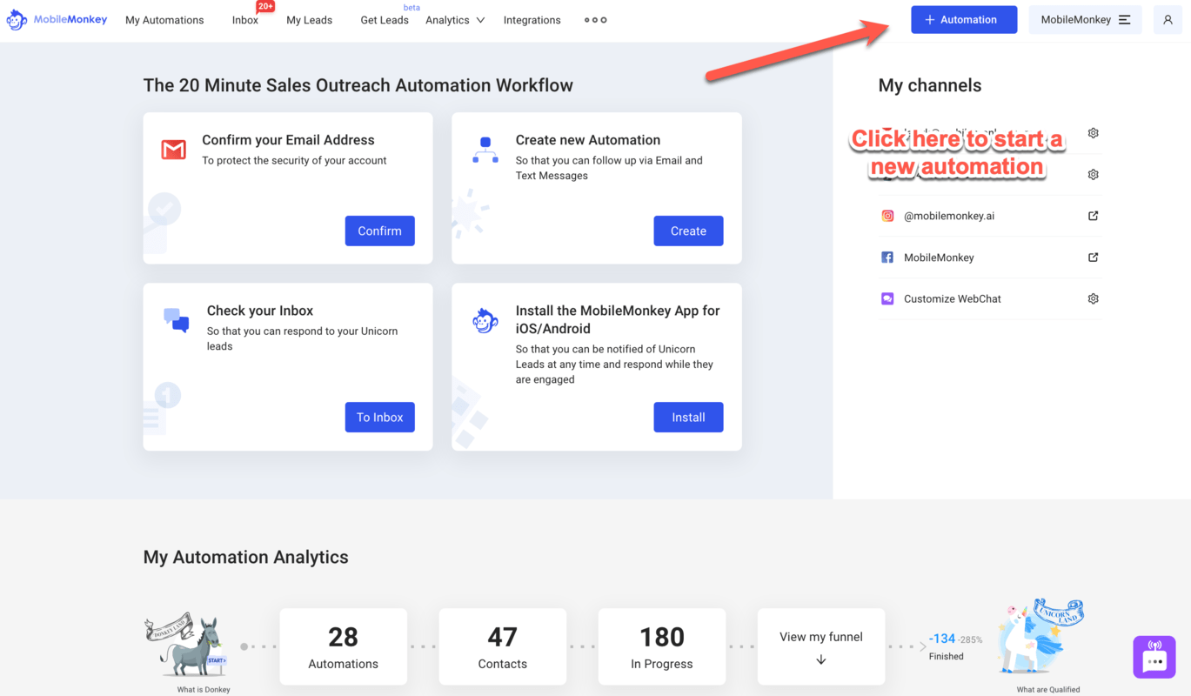
Task: Select the @mobilemonkey.ai channel name
Action: pos(949,216)
